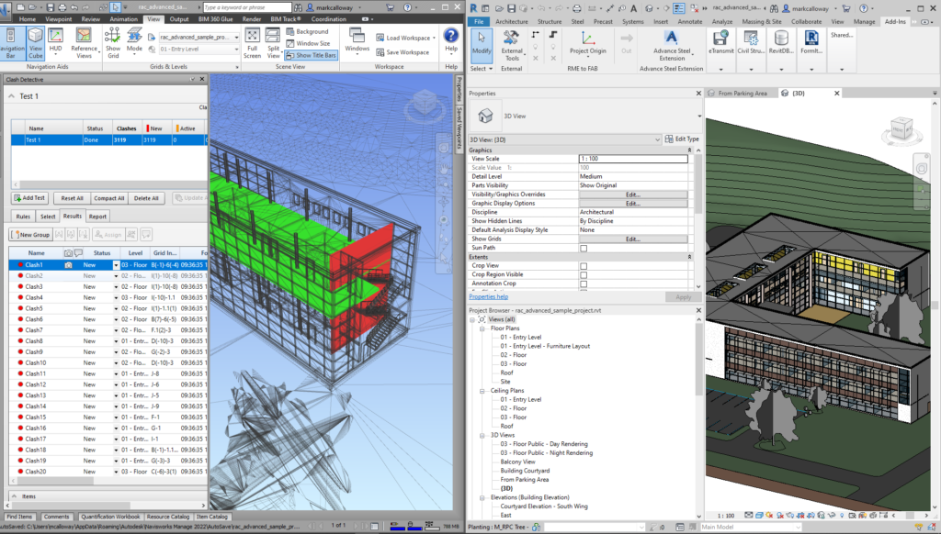Click the Background scene view option
The width and height of the screenshot is (941, 534).
click(307, 31)
